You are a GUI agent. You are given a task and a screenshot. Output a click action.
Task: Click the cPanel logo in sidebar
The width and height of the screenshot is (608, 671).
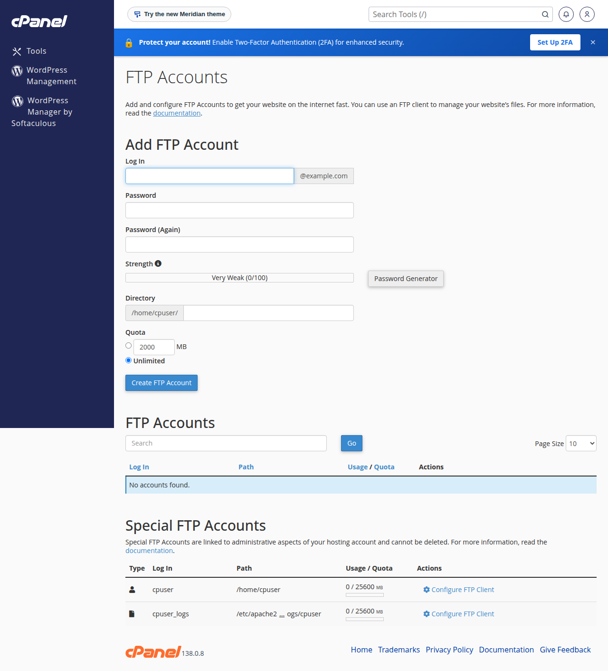tap(39, 21)
